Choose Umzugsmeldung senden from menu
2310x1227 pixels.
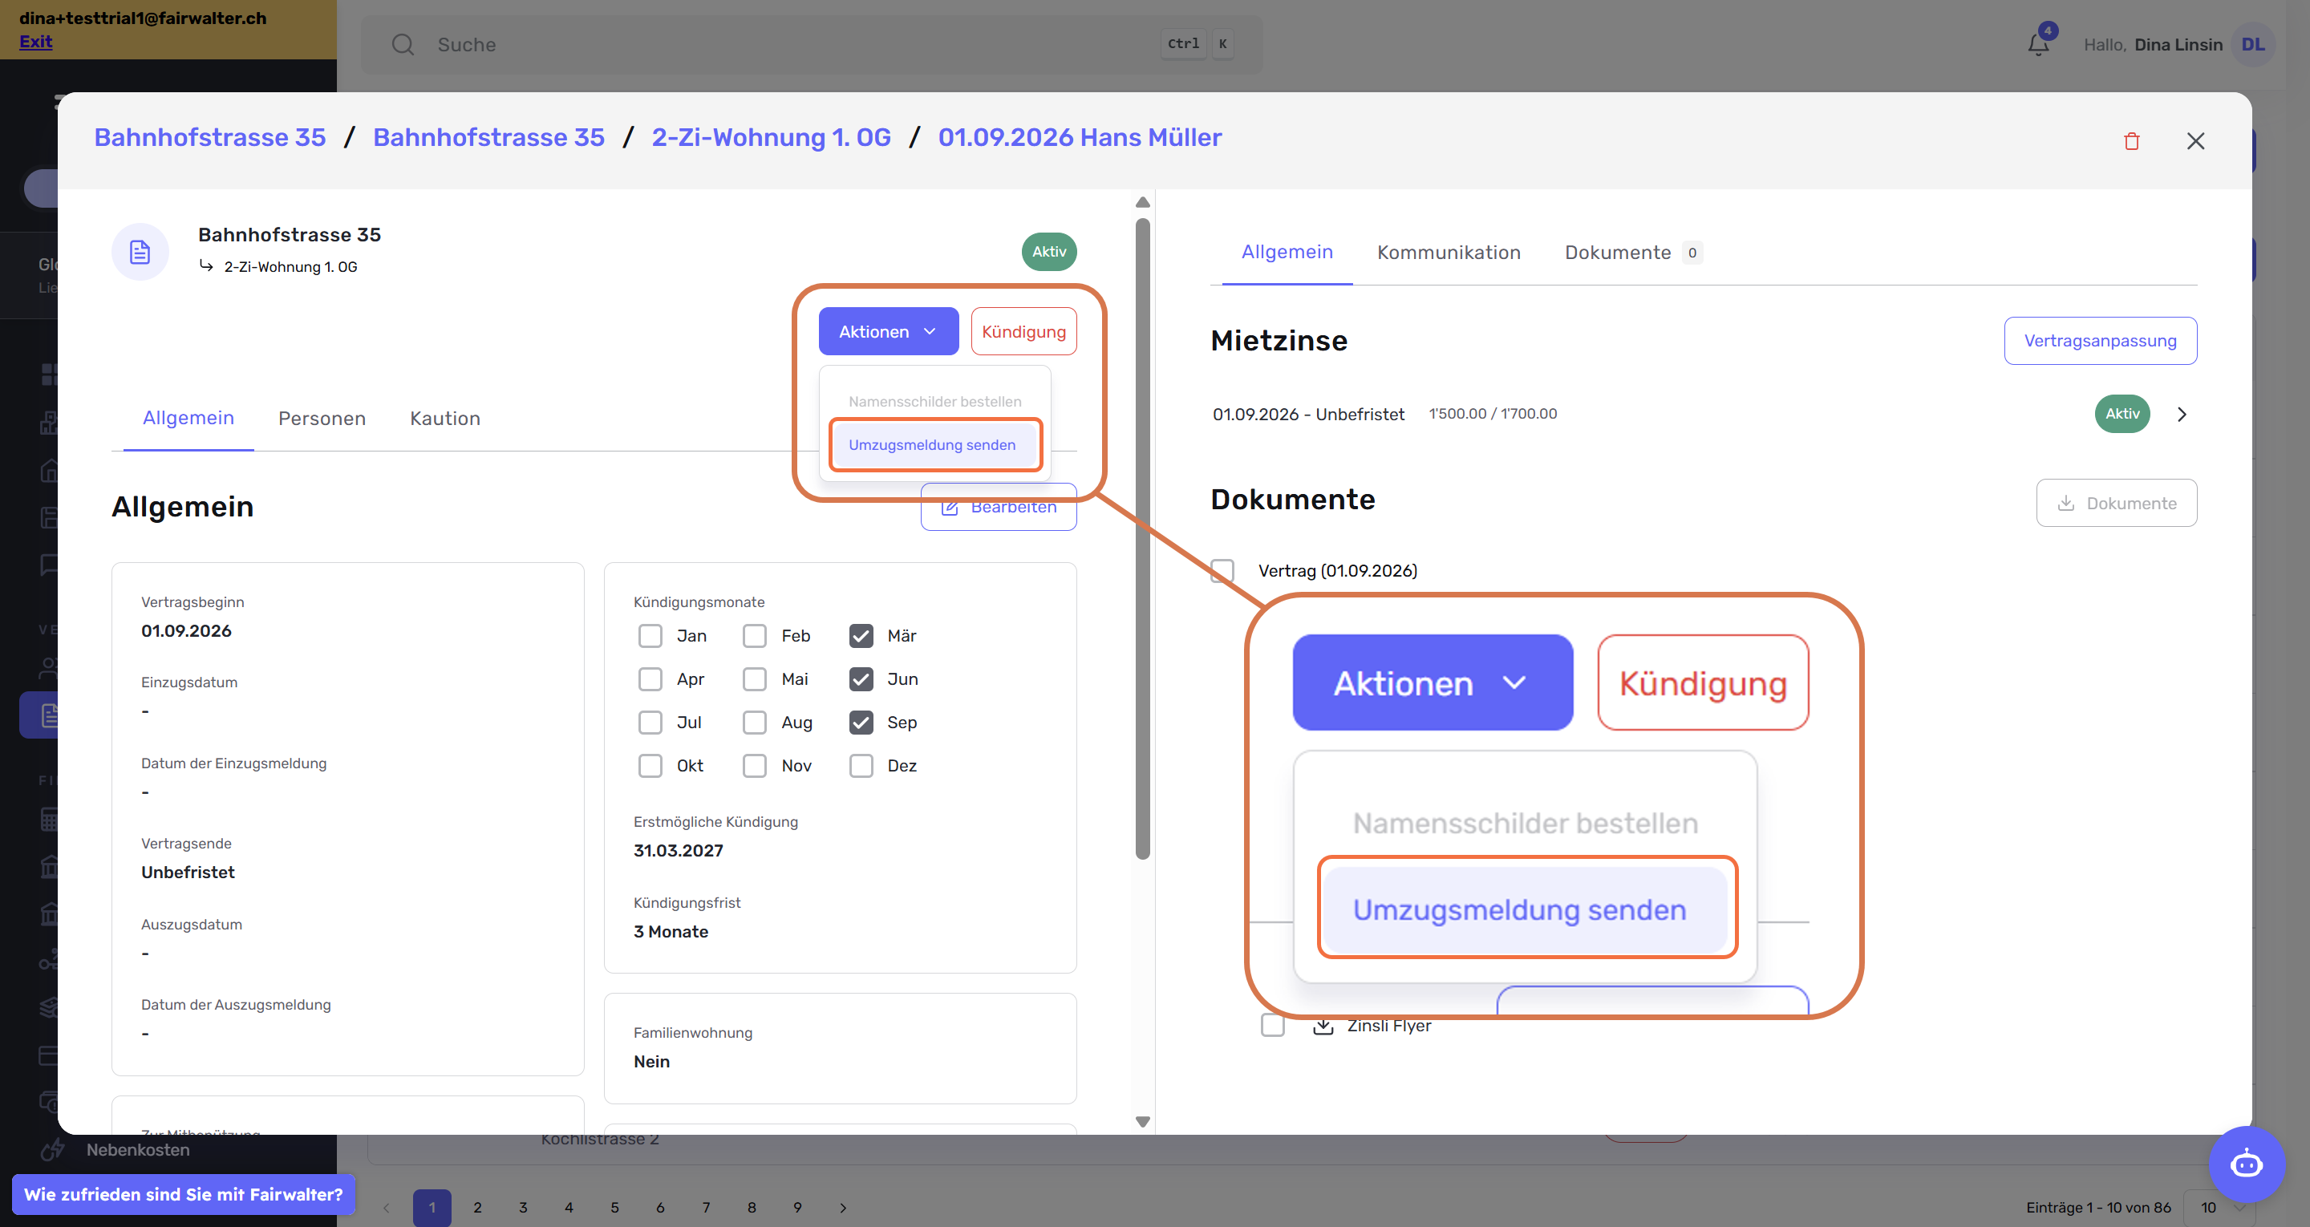[x=932, y=445]
